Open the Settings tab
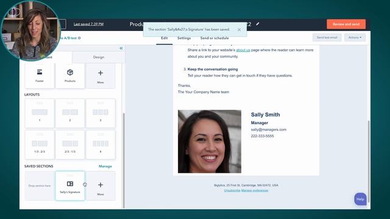Image resolution: width=390 pixels, height=219 pixels. [184, 38]
